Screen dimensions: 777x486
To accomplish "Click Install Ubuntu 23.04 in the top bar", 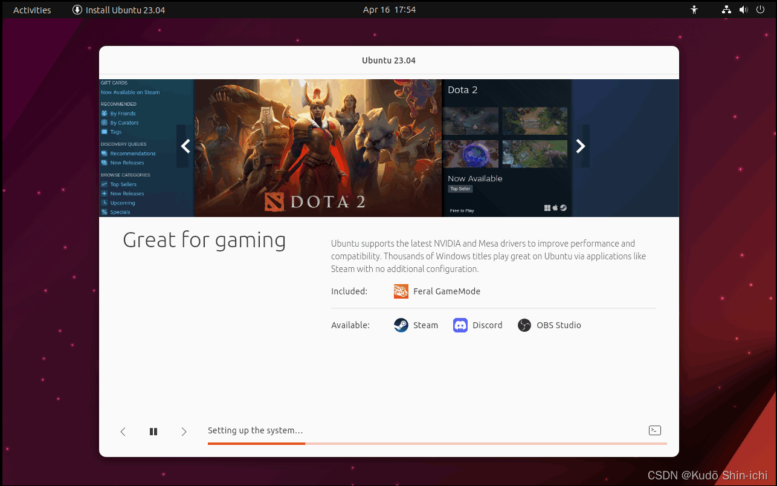I will coord(118,9).
